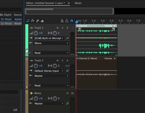Screen dimensions: 145x113
Task: Arm Track 1 for recording
Action: coord(67,28)
